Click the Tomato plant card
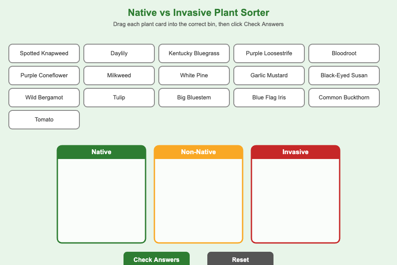 (44, 119)
